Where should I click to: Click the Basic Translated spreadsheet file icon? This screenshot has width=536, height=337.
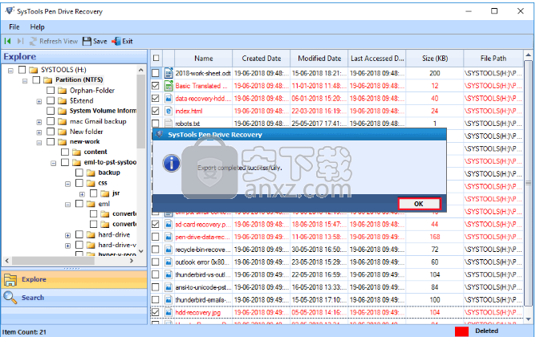pyautogui.click(x=169, y=86)
